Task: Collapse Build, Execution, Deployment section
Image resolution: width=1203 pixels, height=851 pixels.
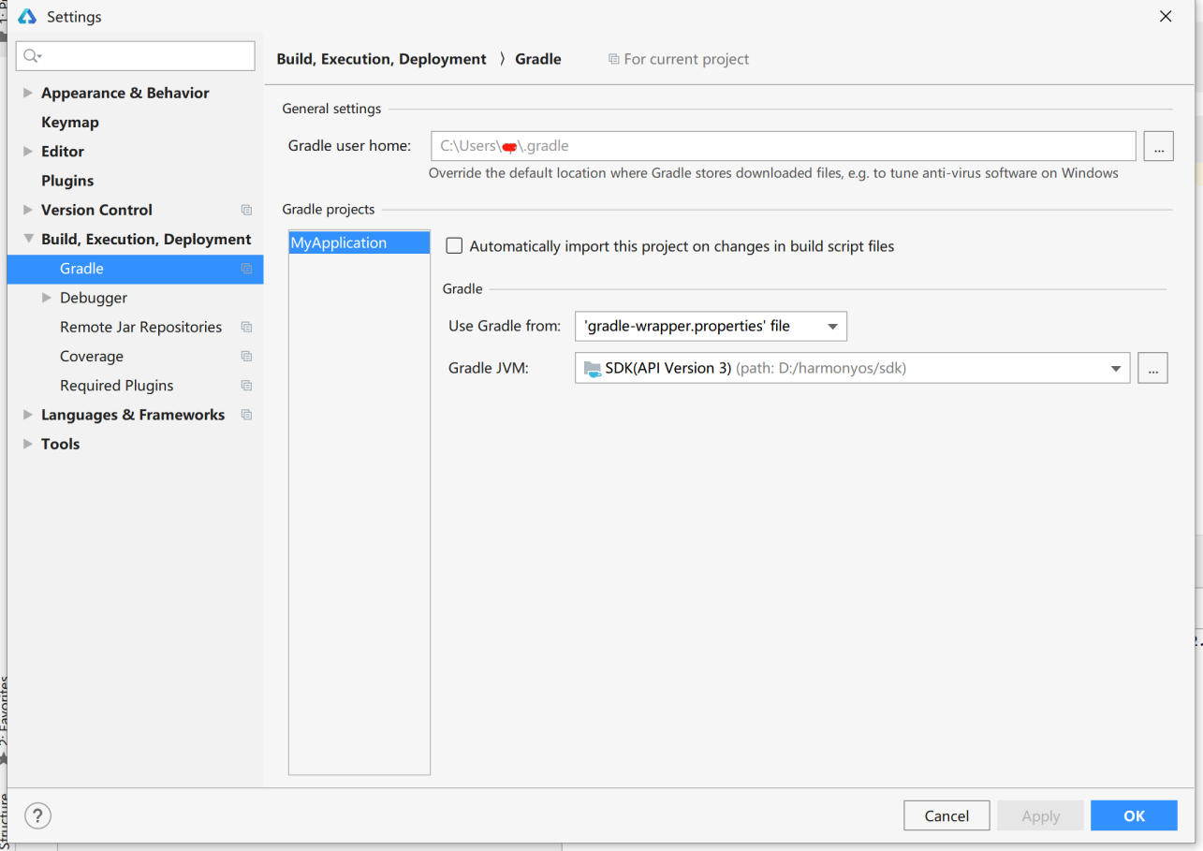Action: [28, 239]
